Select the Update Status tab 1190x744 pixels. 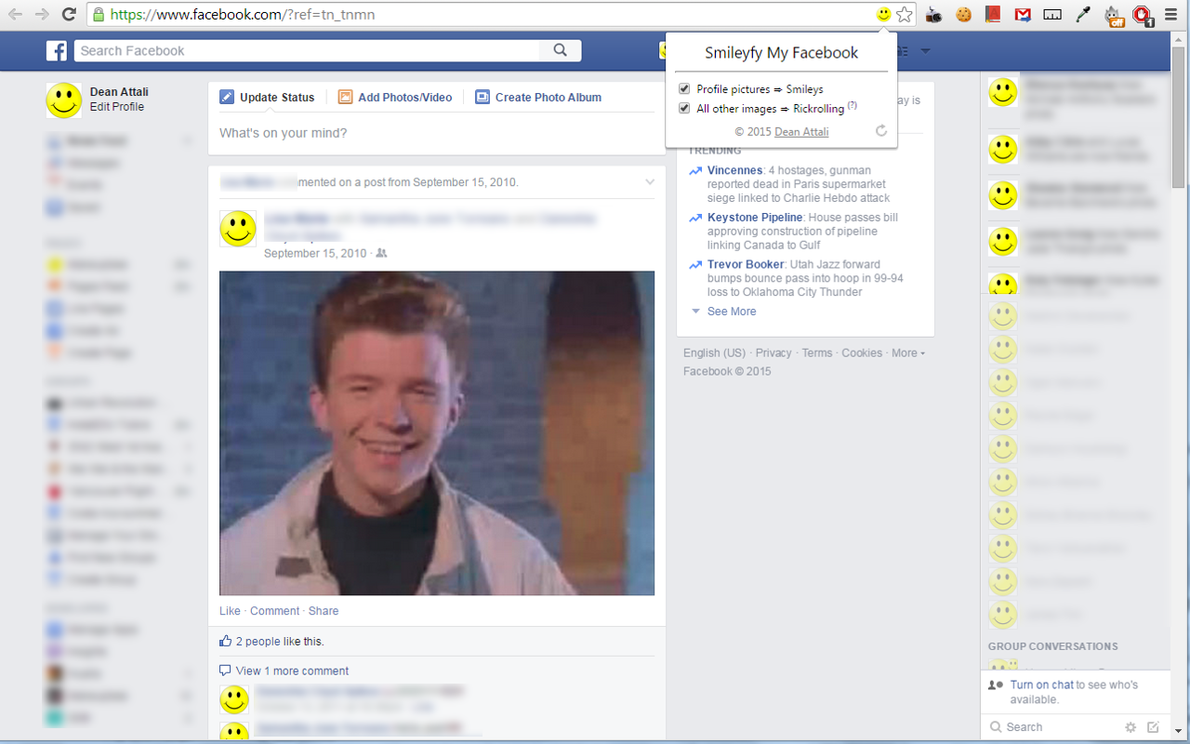268,97
